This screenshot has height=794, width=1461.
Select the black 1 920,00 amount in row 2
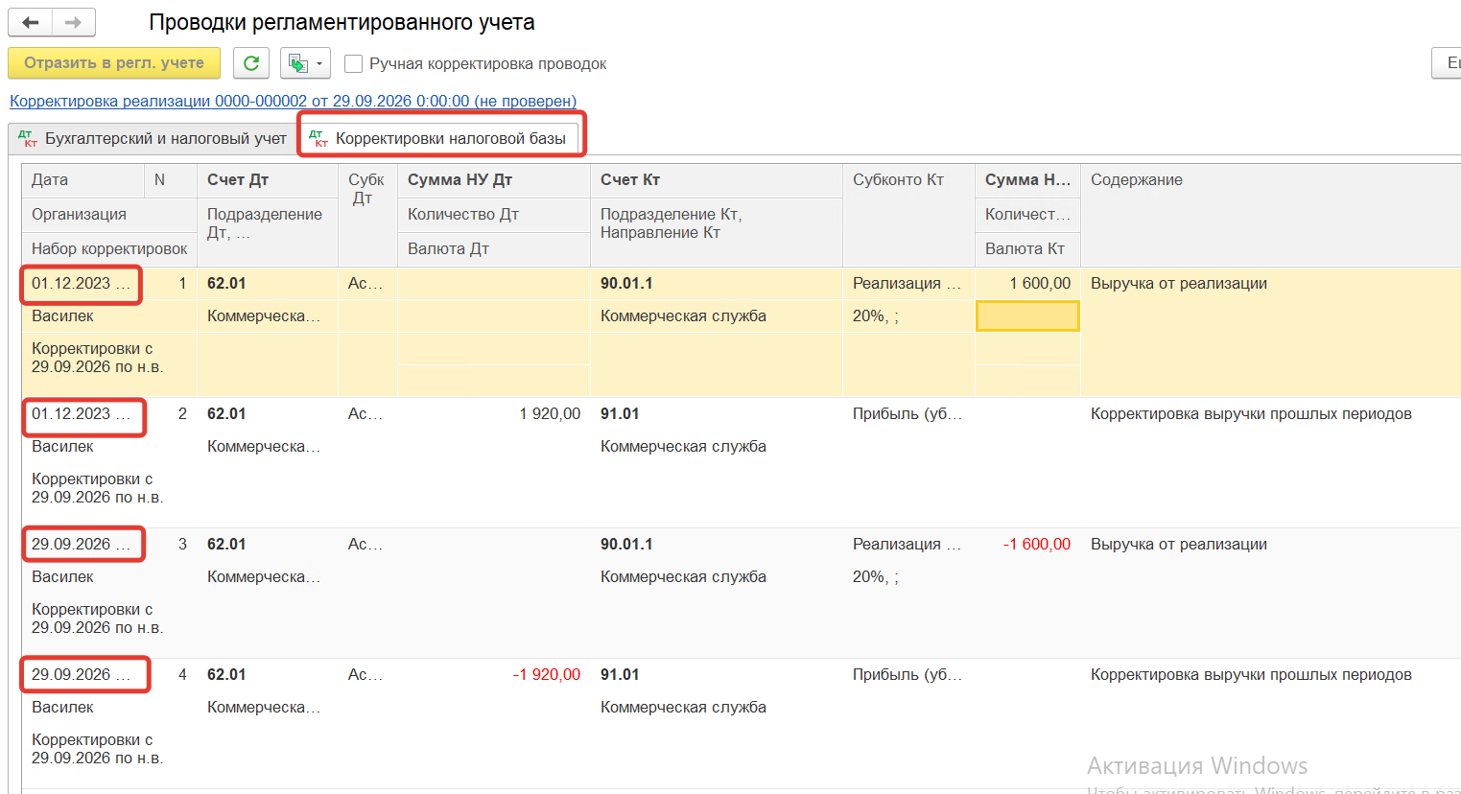pos(551,413)
